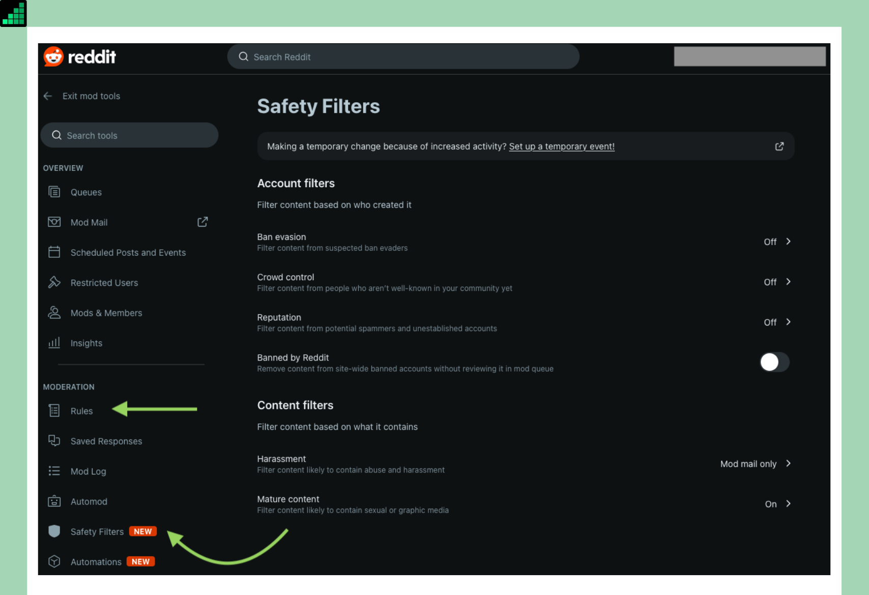Click the On value for Mature content
The width and height of the screenshot is (869, 595).
coord(771,504)
